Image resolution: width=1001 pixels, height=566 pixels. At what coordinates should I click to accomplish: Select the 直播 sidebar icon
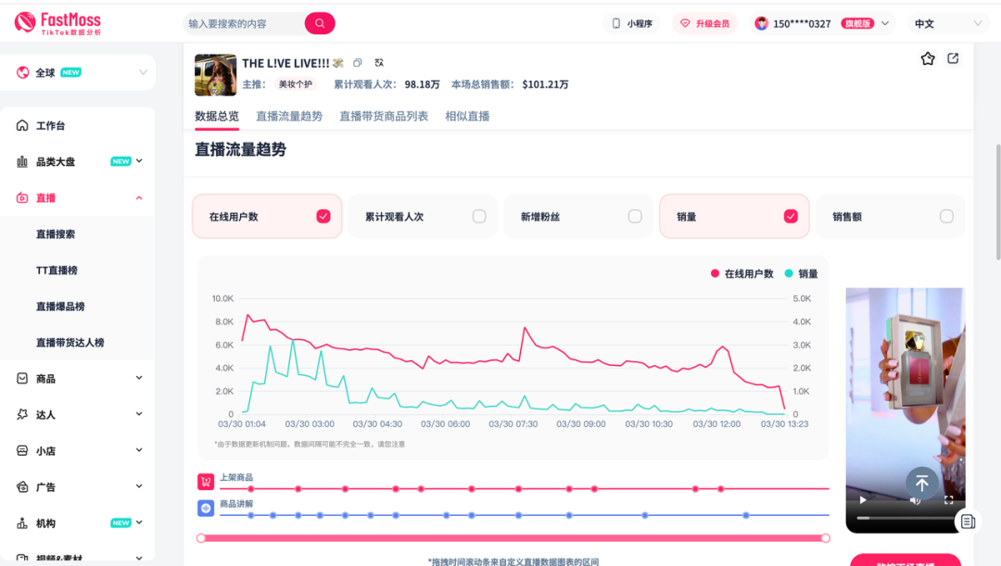click(x=22, y=197)
